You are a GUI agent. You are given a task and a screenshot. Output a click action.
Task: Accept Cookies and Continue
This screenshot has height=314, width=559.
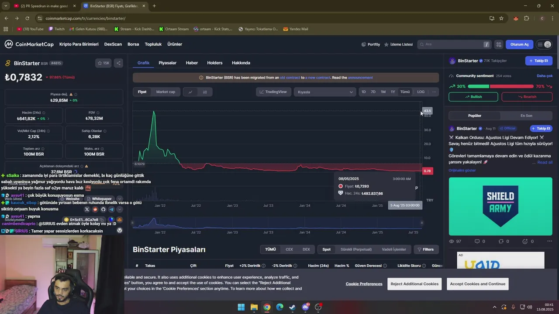tap(477, 284)
